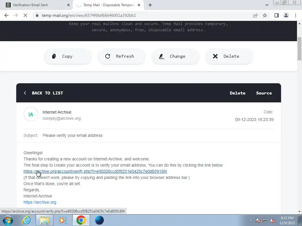The width and height of the screenshot is (302, 226).
Task: Click the share page icon in address bar
Action: (255, 15)
